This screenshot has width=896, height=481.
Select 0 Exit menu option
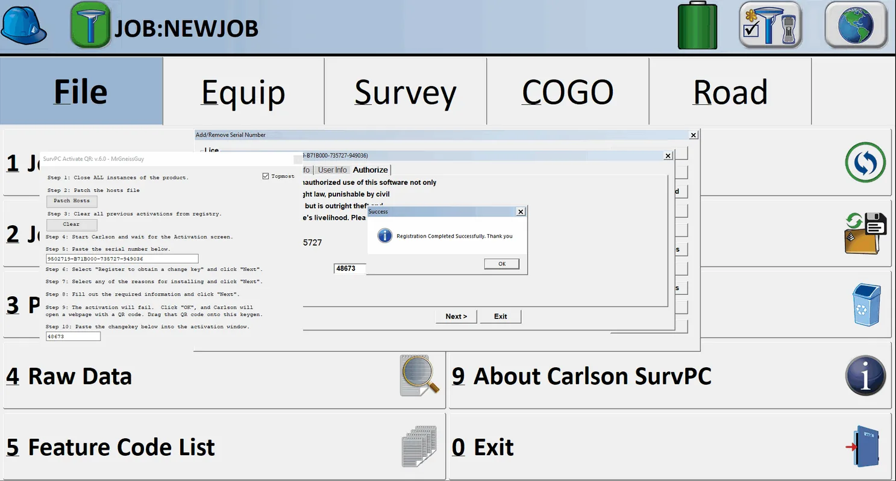[x=670, y=447]
